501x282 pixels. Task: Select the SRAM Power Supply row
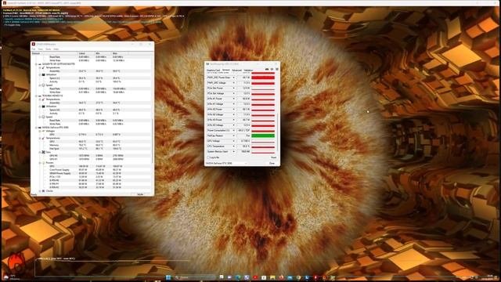coord(91,173)
